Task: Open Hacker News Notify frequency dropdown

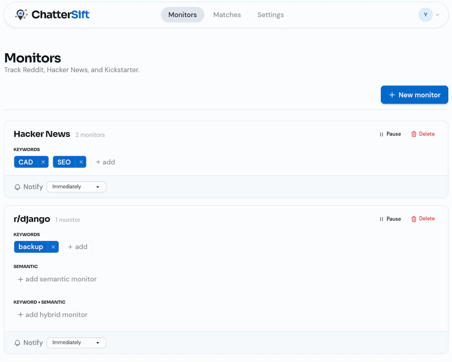Action: [x=76, y=187]
